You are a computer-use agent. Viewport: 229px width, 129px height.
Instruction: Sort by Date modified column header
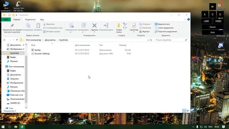coord(83,45)
